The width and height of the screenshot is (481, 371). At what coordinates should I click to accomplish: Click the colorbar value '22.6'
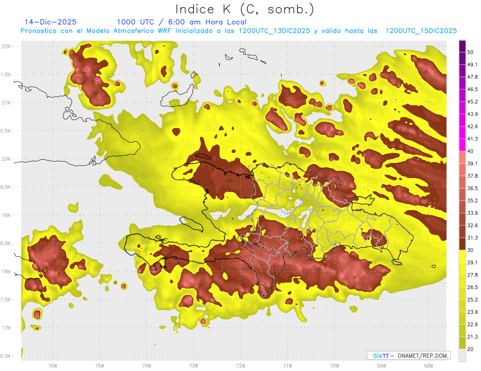473,325
